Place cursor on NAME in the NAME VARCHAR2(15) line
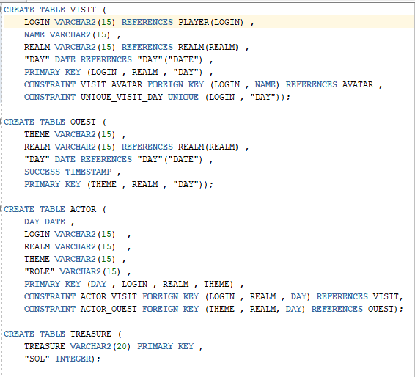 point(34,34)
